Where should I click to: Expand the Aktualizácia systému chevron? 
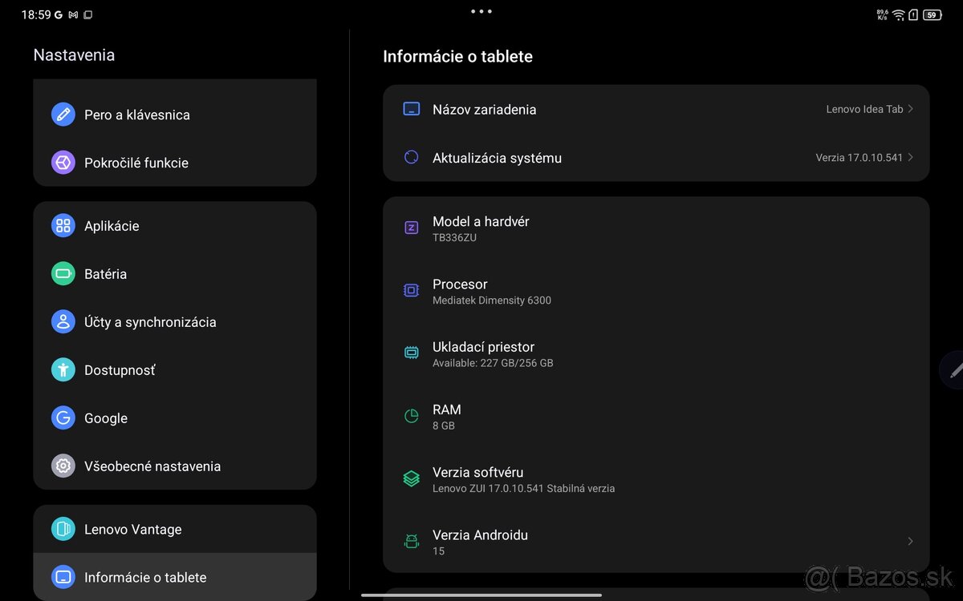[911, 157]
